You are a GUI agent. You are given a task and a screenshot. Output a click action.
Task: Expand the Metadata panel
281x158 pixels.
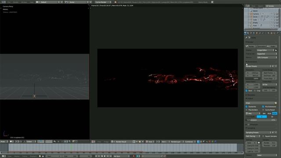250,95
